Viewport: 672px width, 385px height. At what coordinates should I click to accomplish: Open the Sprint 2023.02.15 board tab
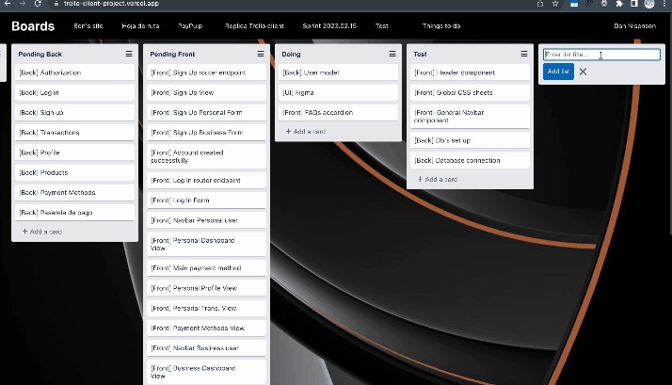(324, 26)
